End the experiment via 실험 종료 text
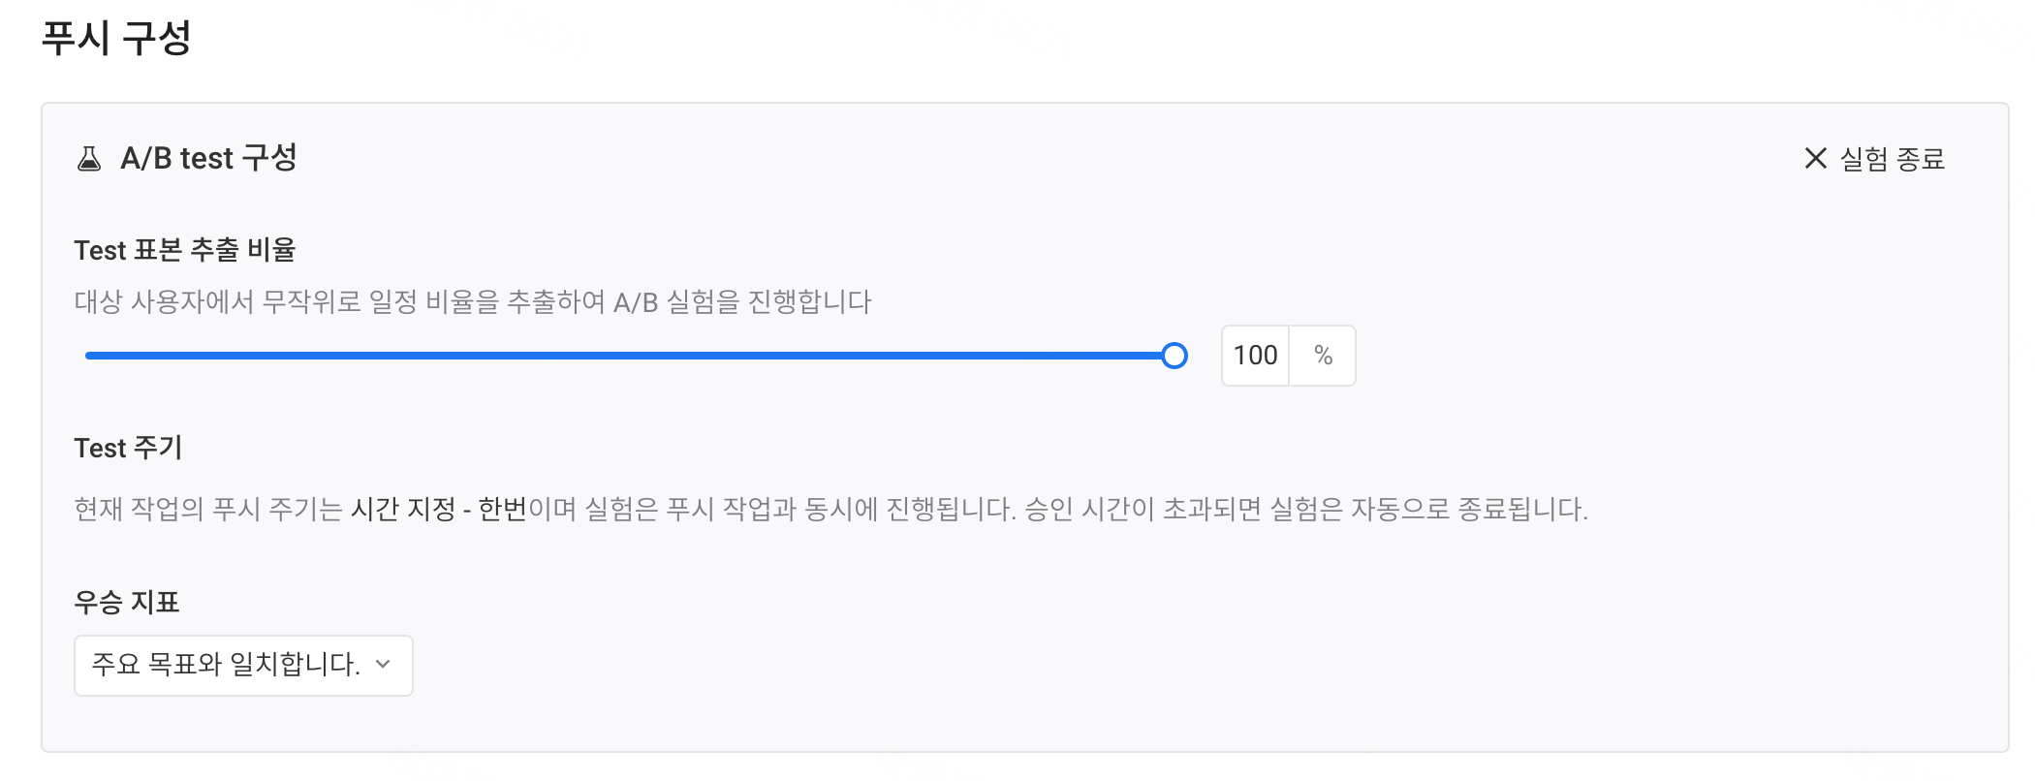 pos(1892,159)
